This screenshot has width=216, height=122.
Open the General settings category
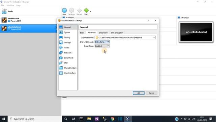point(68,27)
